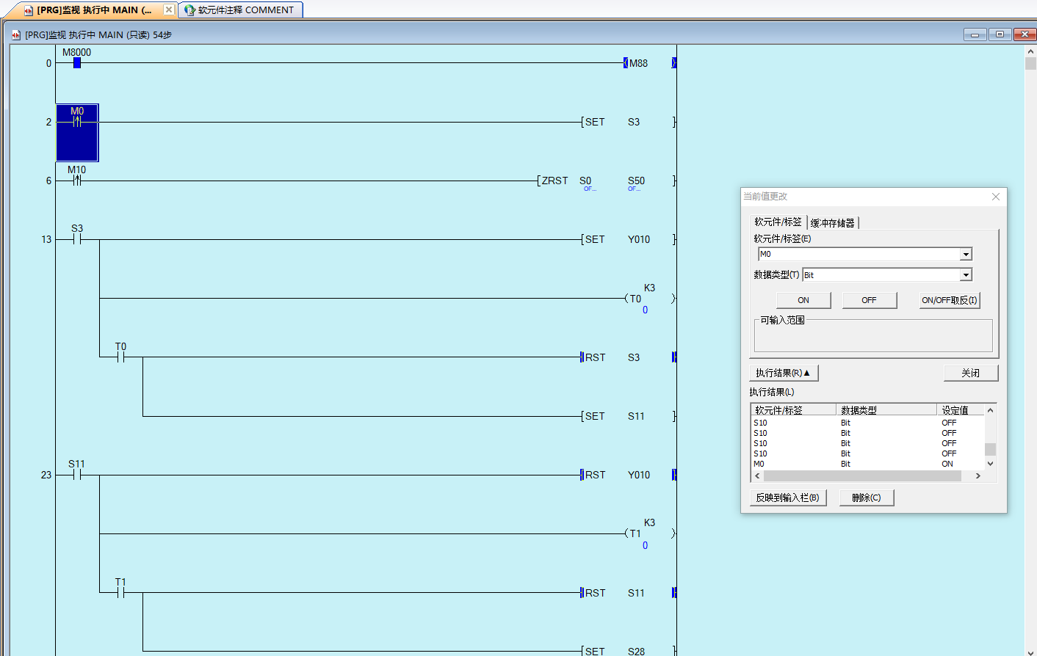Click the T0 normally-open contact in the ladder
Viewport: 1037px width, 656px height.
(x=120, y=357)
